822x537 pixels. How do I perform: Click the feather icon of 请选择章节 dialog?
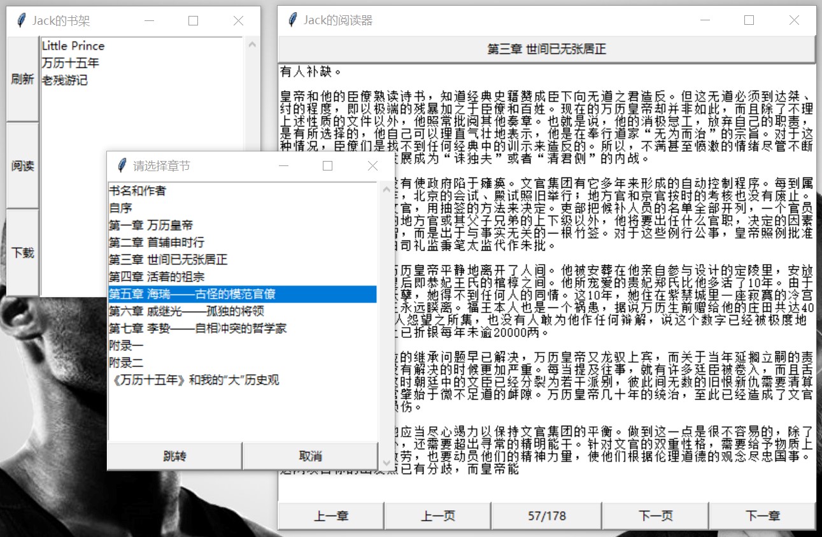(x=122, y=165)
